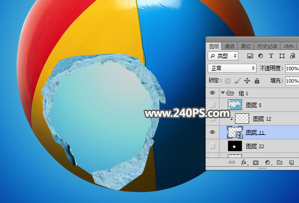Select the 图层 11 smart object thumbnail
This screenshot has width=299, height=203.
pos(235,132)
